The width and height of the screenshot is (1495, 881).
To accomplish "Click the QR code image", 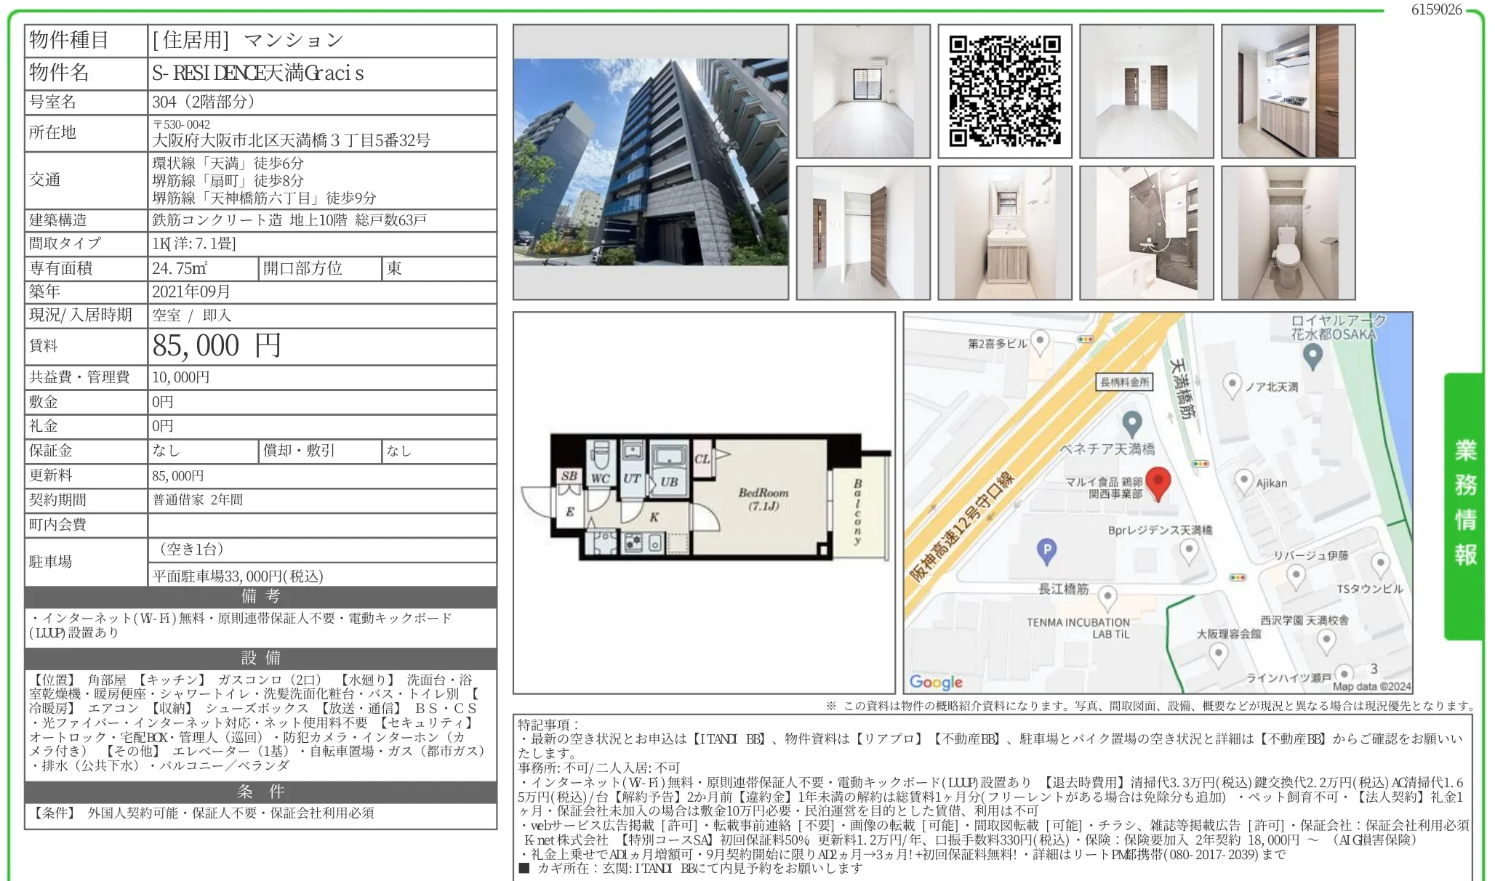I will click(1005, 91).
